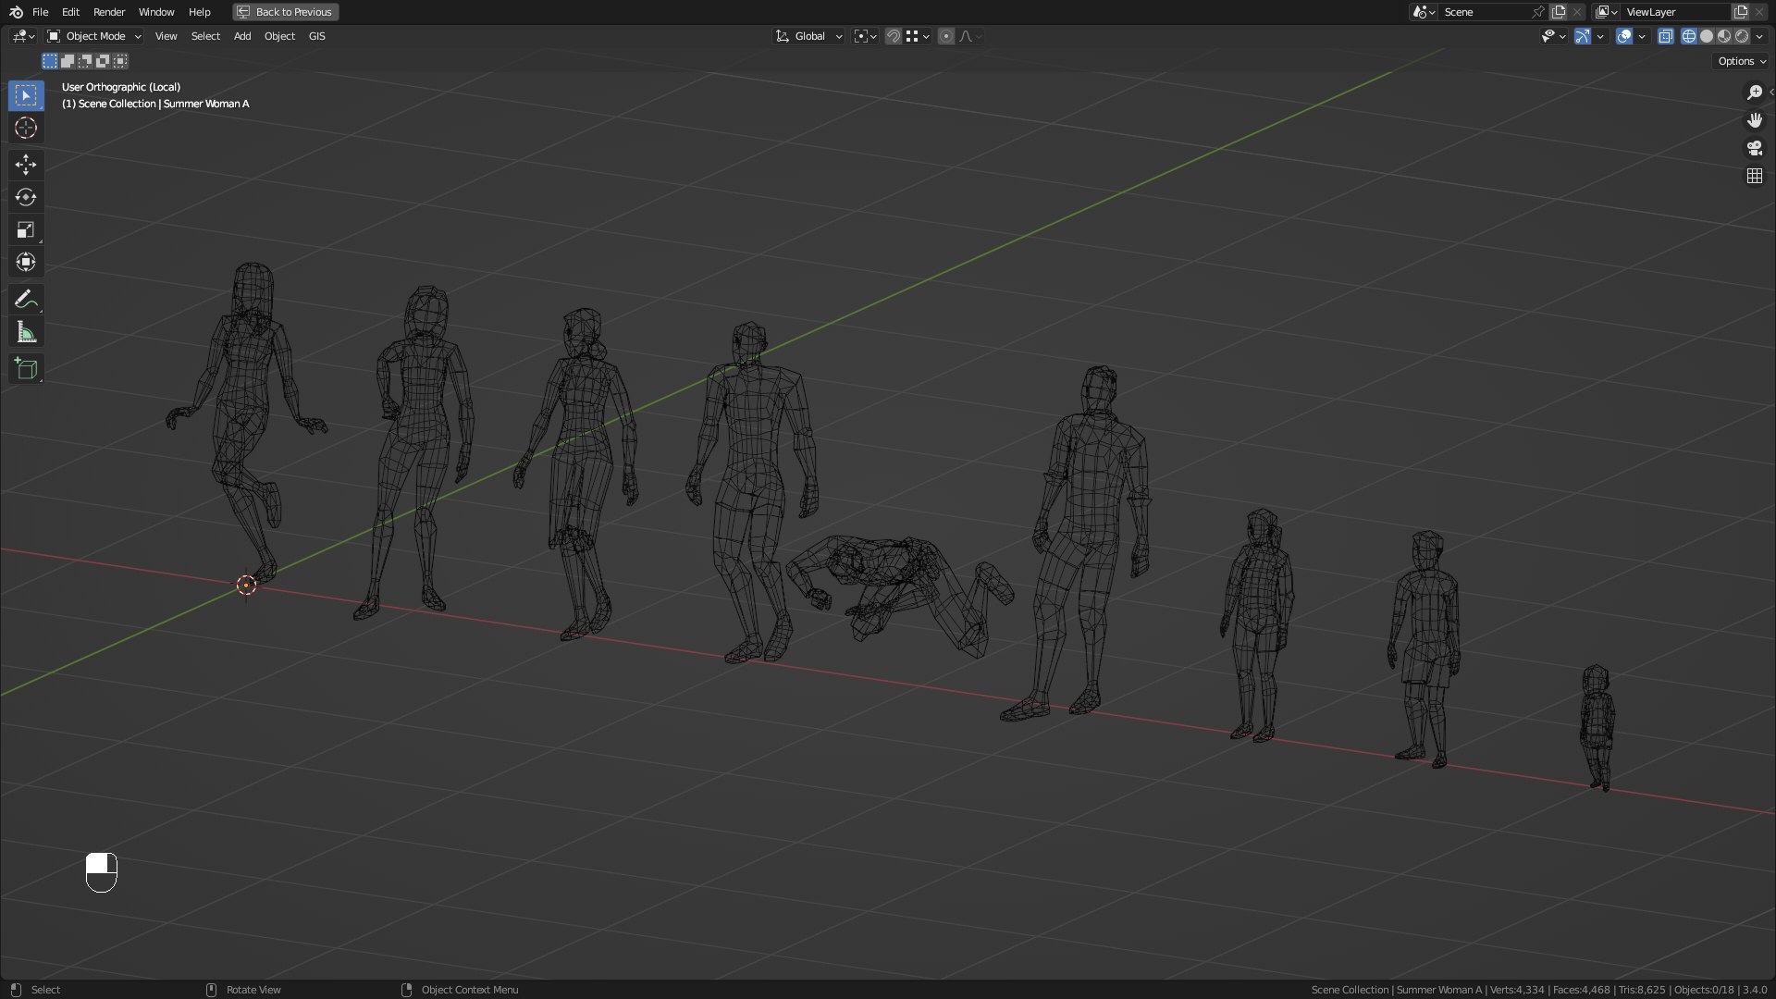Choose the Scale tool
The image size is (1776, 999).
point(26,229)
